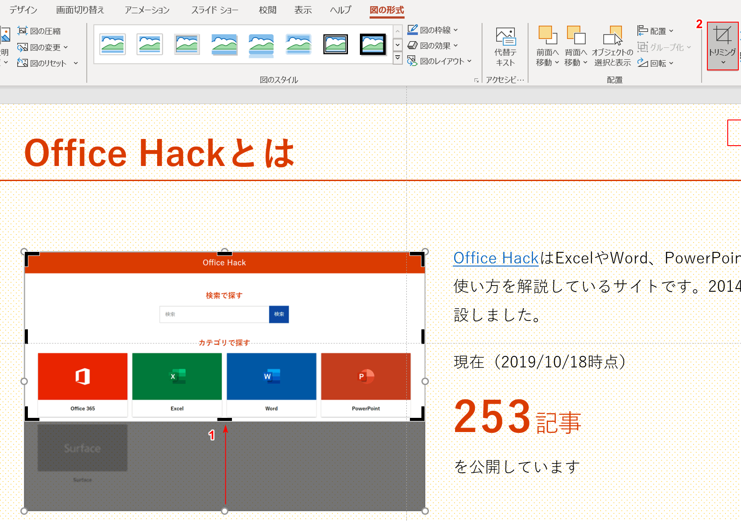Open the ヘルプ tab
The image size is (741, 521).
coord(340,10)
